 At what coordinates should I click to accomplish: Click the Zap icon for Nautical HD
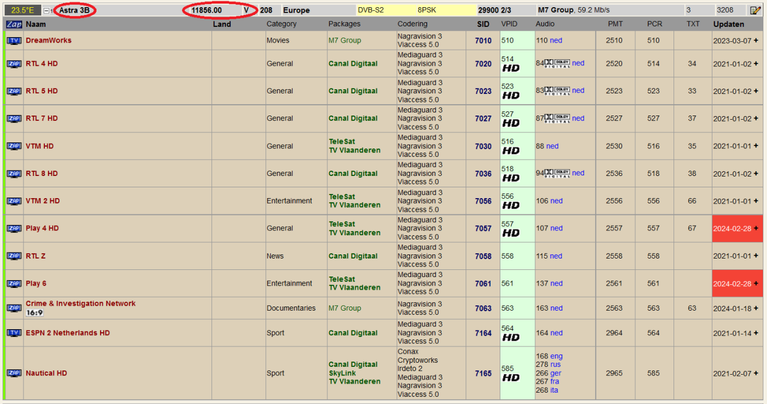tap(13, 373)
